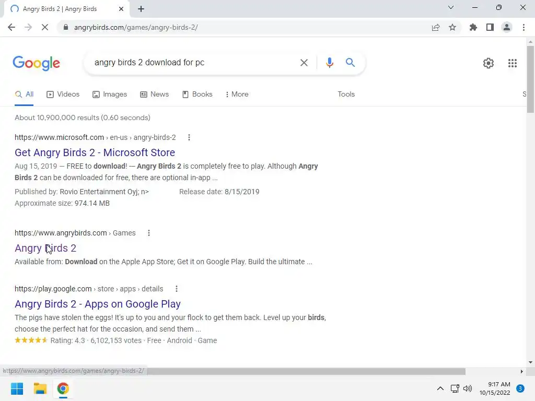
Task: Open the volume tray icon
Action: tap(468, 388)
